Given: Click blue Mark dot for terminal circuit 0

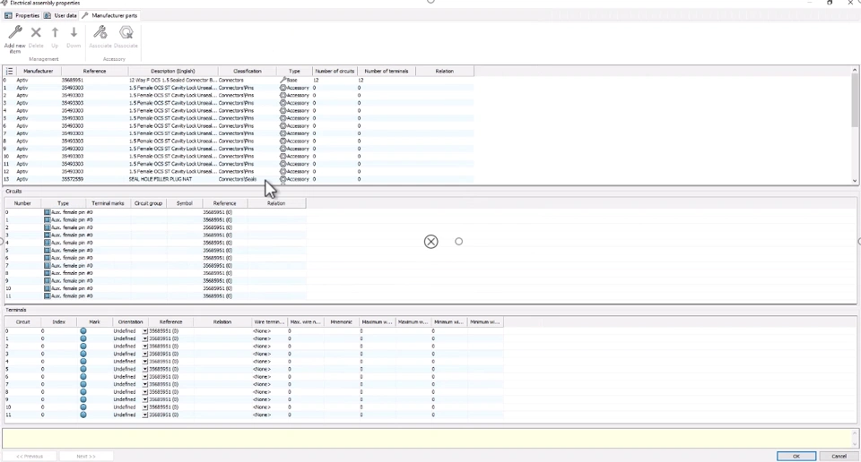Looking at the screenshot, I should tap(83, 331).
